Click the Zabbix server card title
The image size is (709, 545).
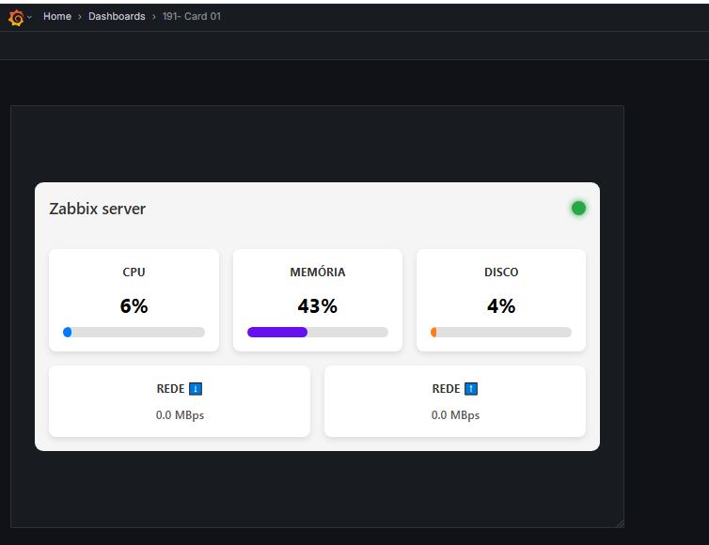click(x=97, y=209)
